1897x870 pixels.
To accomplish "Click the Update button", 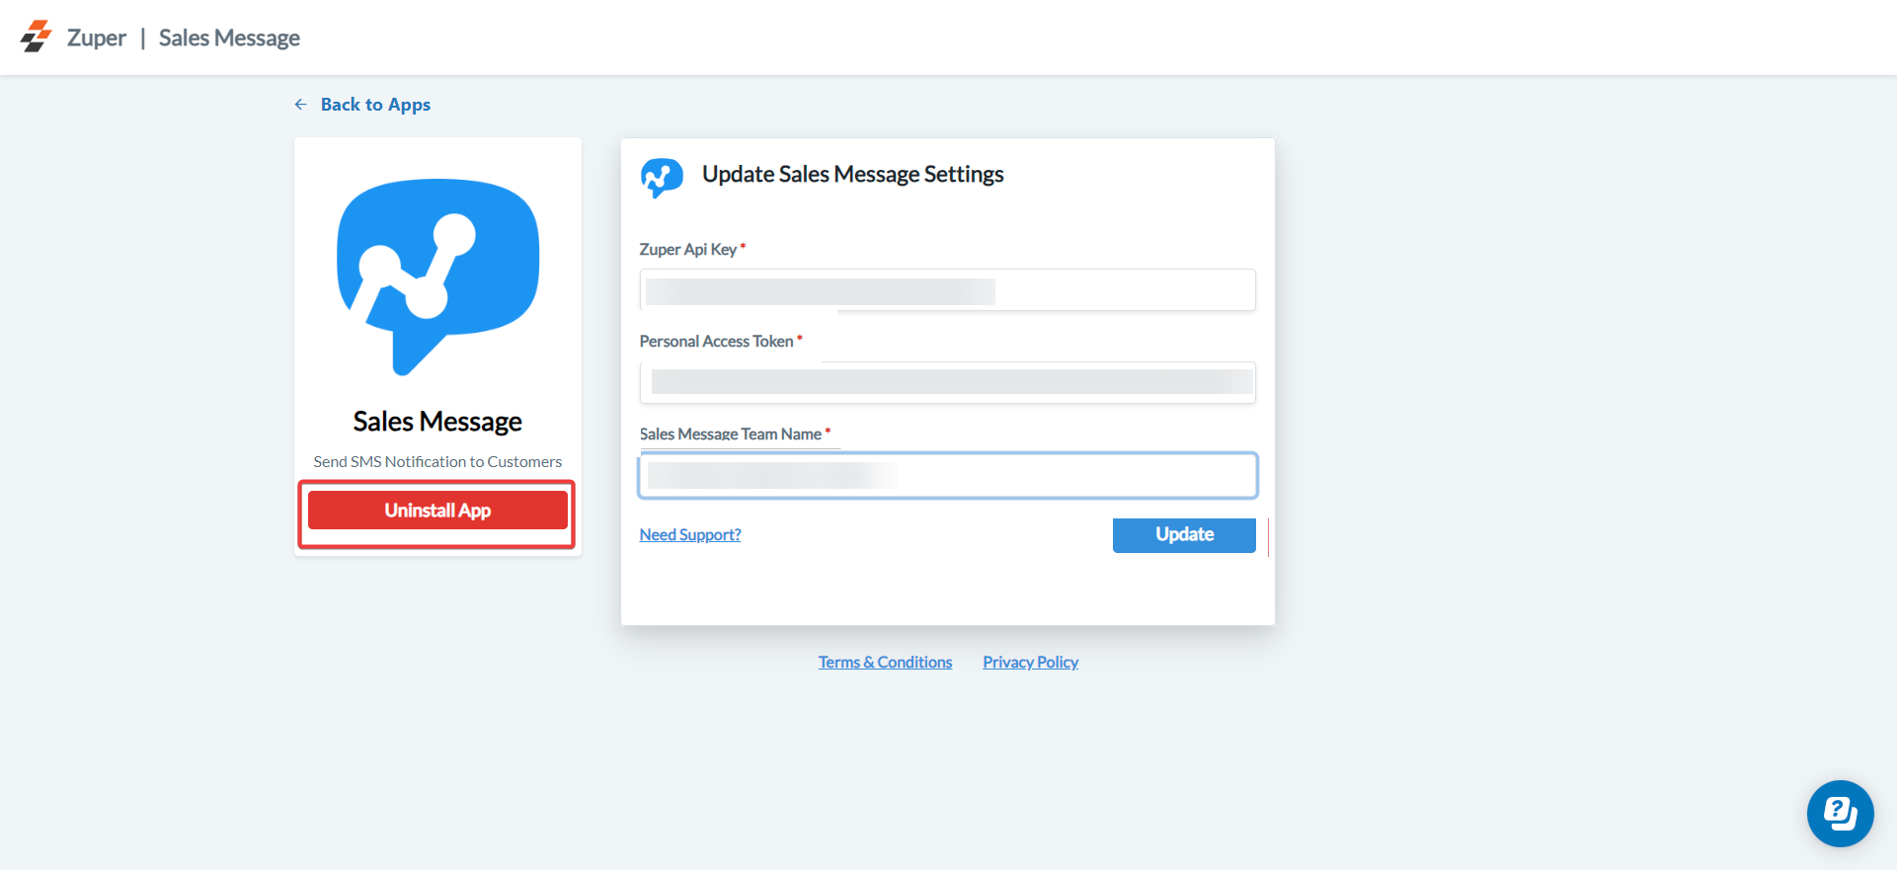I will tap(1184, 535).
